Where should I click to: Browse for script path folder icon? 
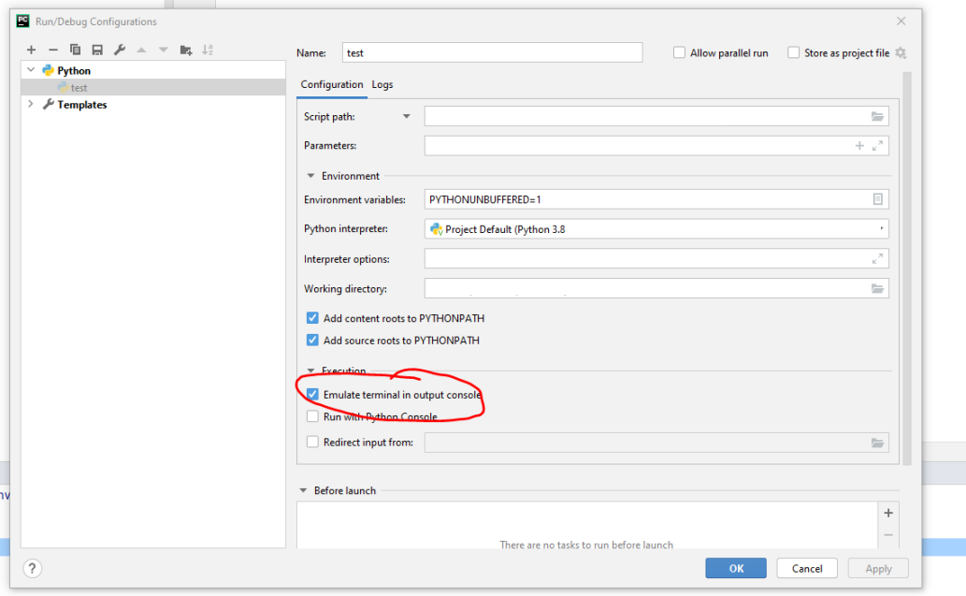[x=877, y=117]
